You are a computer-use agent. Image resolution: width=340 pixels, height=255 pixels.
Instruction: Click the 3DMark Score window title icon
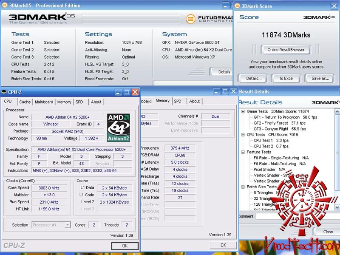(x=238, y=6)
